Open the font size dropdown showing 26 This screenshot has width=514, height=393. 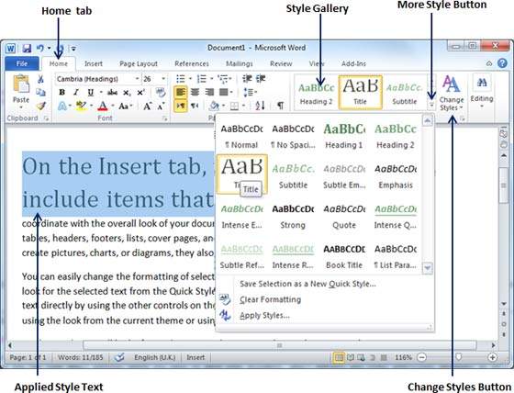point(154,79)
